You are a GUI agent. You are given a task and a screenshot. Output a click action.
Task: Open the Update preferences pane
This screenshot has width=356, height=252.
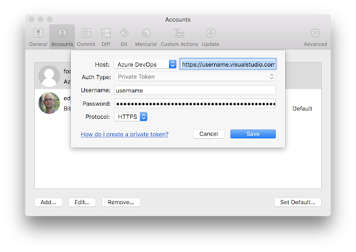tap(211, 37)
